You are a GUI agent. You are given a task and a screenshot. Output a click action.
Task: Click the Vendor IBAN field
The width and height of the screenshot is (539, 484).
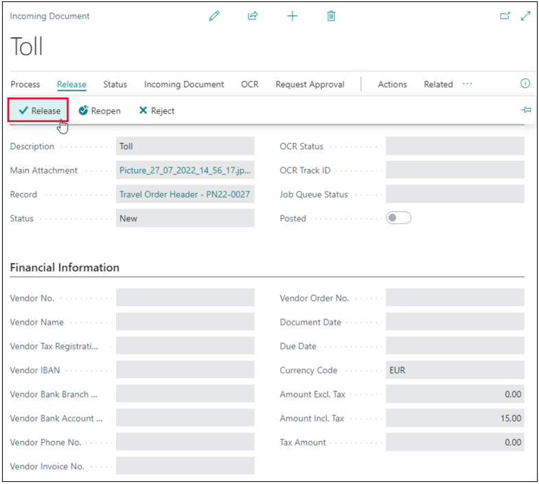(x=185, y=370)
